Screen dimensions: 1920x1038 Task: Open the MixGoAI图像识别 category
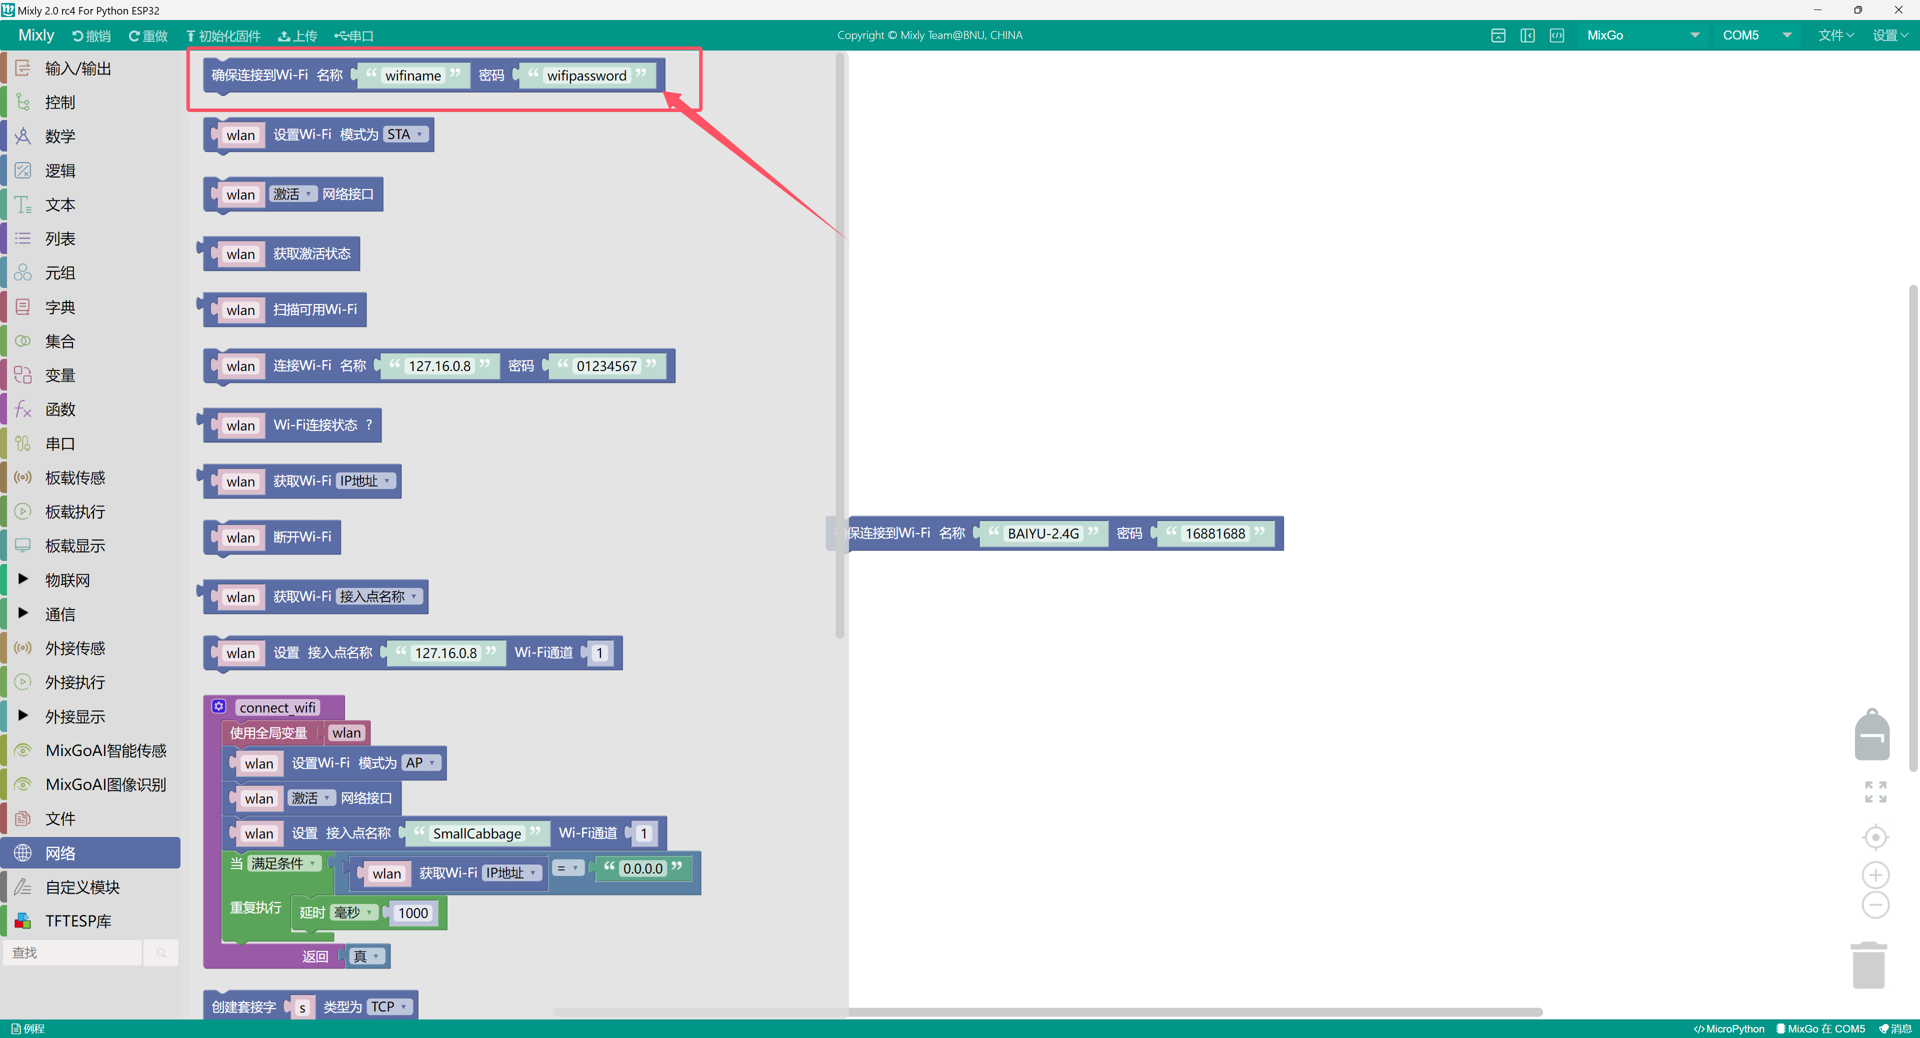(90, 784)
